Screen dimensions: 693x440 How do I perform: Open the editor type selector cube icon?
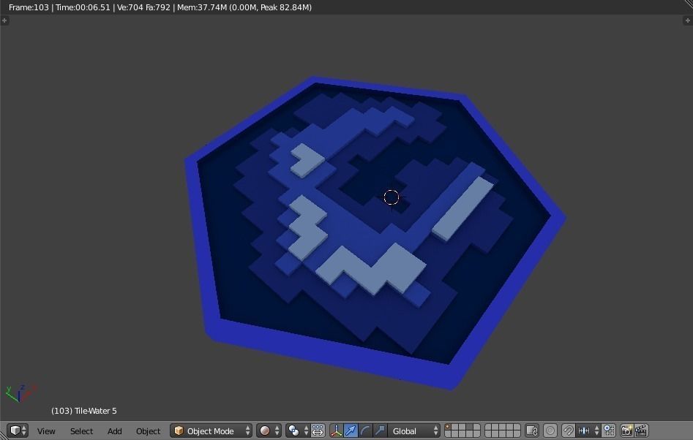click(18, 430)
